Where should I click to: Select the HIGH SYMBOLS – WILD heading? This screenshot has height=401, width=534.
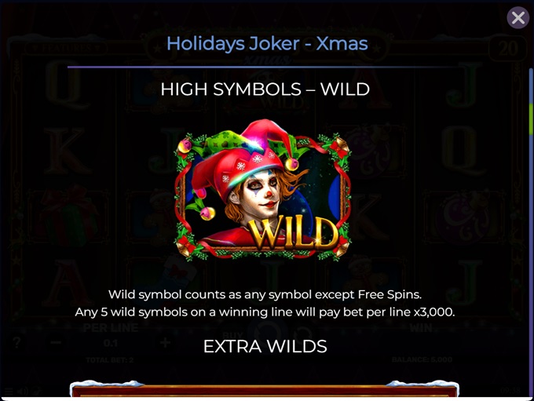tap(265, 89)
